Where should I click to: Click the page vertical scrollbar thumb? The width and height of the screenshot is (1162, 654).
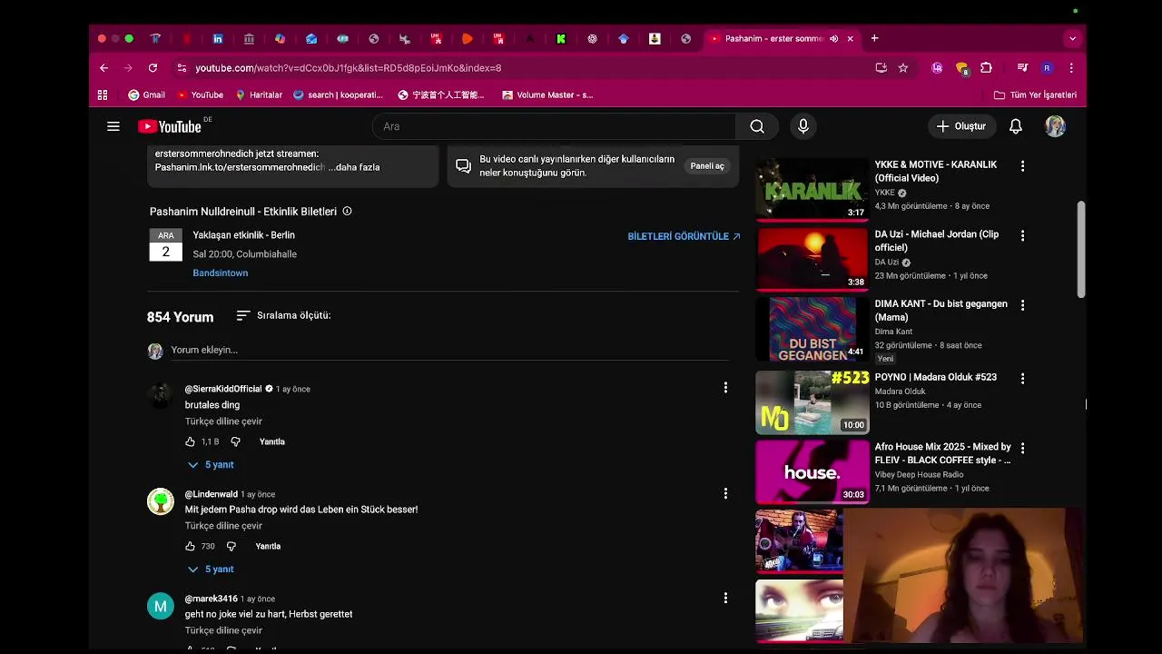pyautogui.click(x=1080, y=249)
